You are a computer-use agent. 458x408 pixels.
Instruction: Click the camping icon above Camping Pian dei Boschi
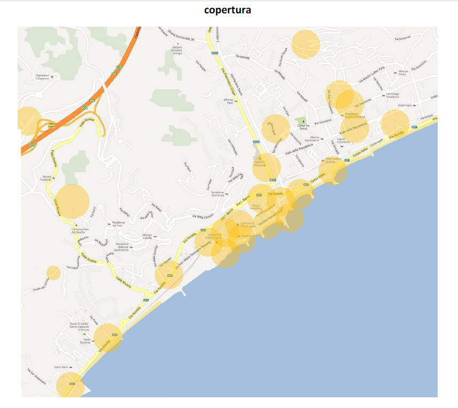coord(76,225)
